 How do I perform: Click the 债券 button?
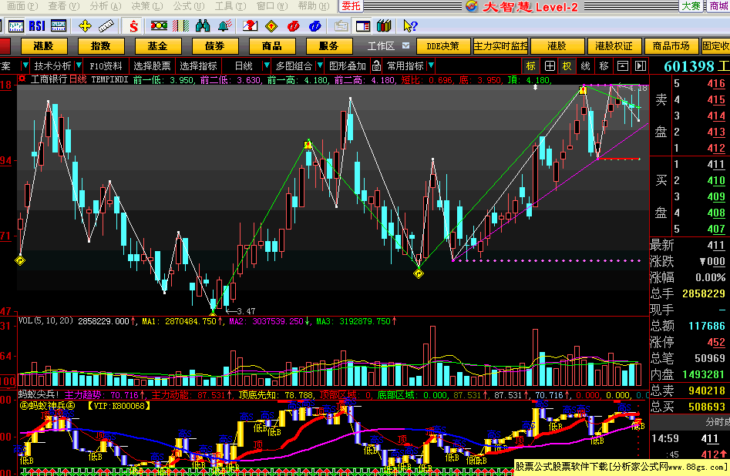point(215,46)
